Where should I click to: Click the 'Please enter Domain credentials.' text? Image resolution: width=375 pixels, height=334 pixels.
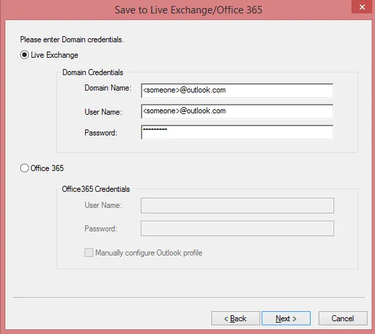tap(72, 40)
